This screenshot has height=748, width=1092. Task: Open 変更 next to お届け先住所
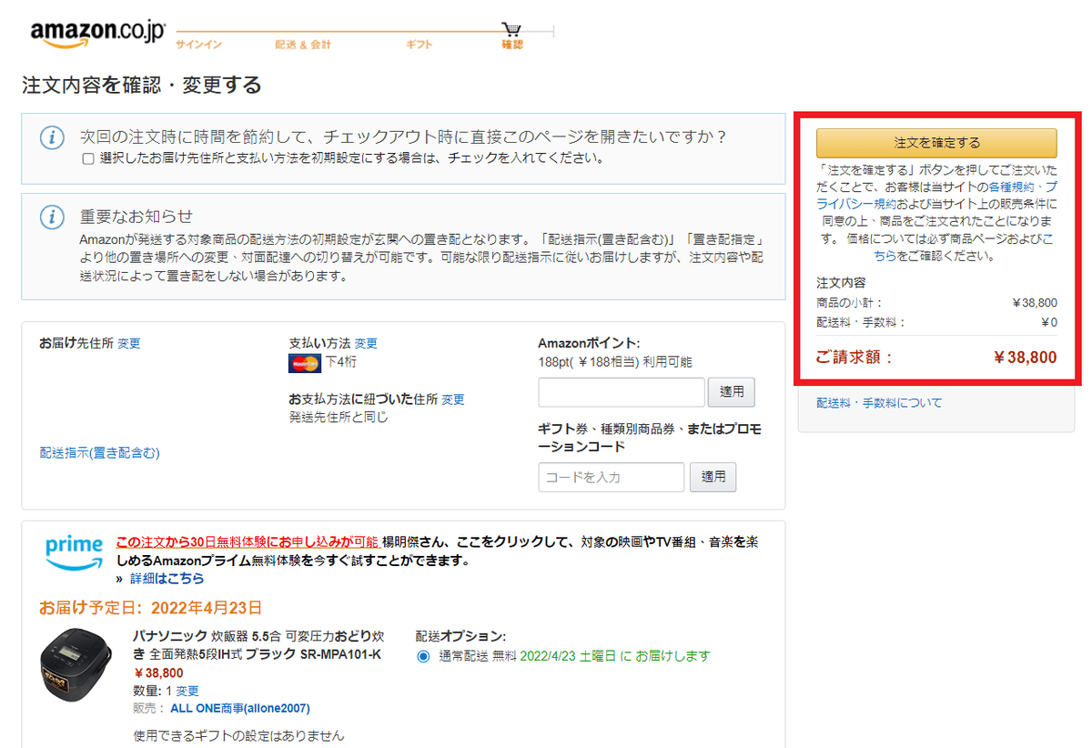point(128,342)
